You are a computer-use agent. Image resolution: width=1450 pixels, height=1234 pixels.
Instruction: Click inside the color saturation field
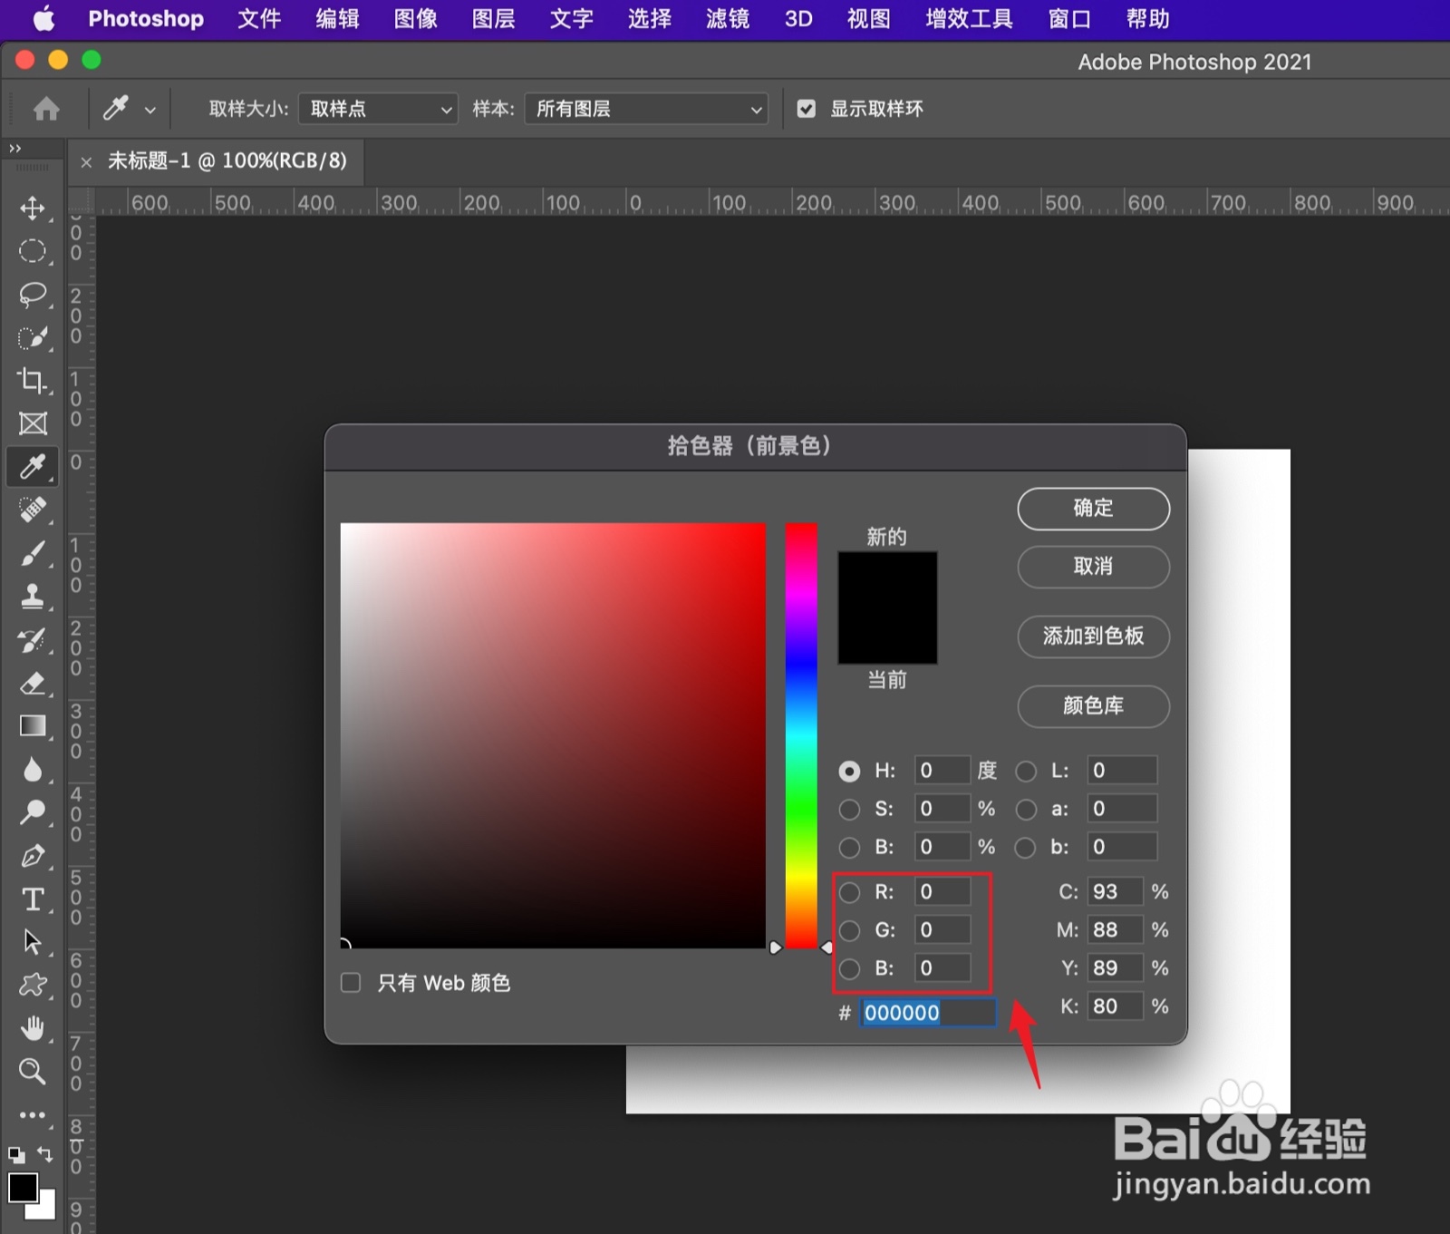553,735
